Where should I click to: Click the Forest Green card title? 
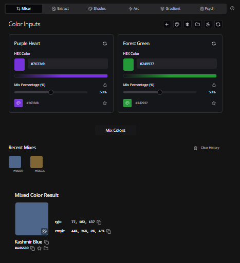pos(136,44)
